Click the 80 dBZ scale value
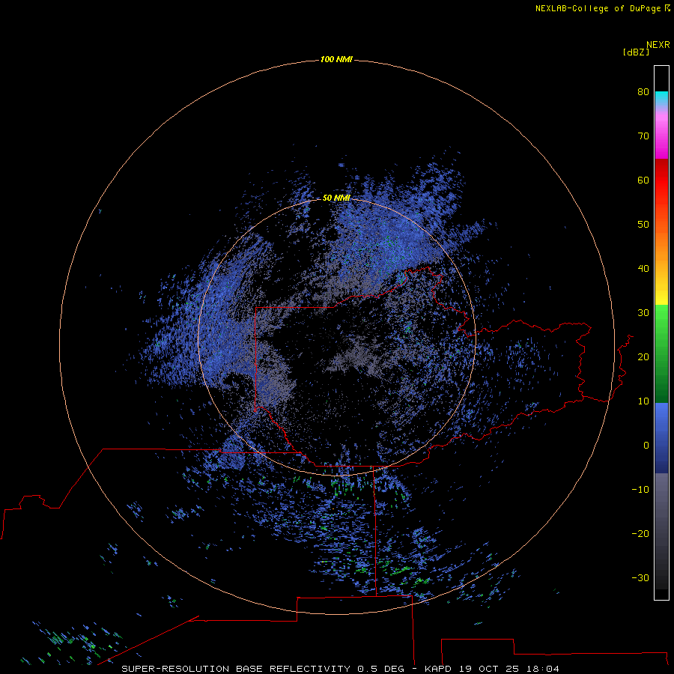The height and width of the screenshot is (674, 674). pos(643,91)
